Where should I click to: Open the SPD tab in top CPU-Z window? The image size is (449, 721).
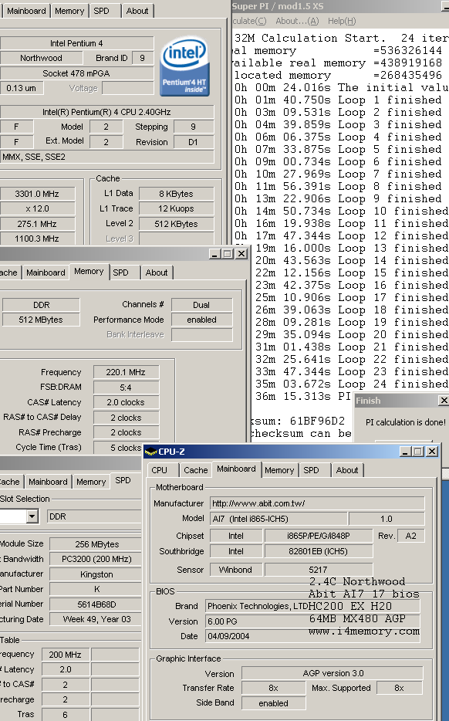(102, 11)
